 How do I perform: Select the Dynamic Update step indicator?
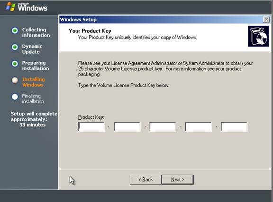tap(15, 47)
